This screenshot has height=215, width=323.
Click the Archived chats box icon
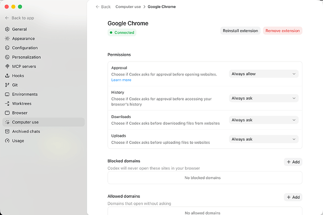point(7,131)
